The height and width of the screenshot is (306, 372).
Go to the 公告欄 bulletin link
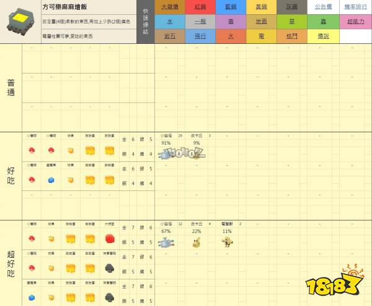(324, 7)
